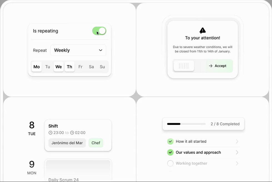Image resolution: width=272 pixels, height=182 pixels.
Task: Turn off the Is repeating switch
Action: point(99,31)
